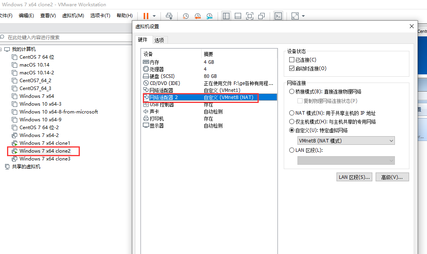The image size is (427, 254).
Task: Open the 帮助(H) menu
Action: (x=125, y=16)
